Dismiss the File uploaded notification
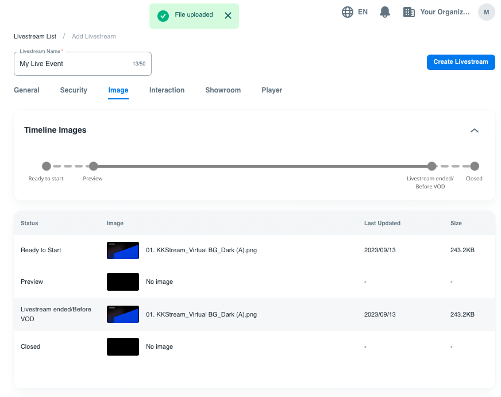The image size is (501, 397). pos(228,16)
